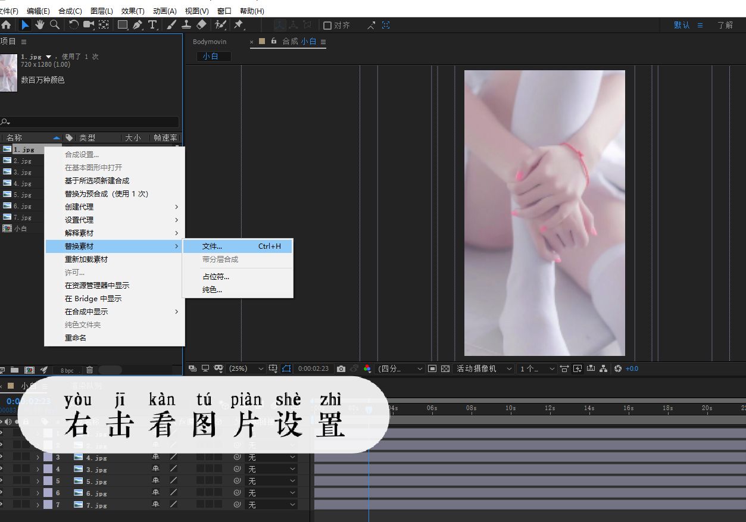Image resolution: width=746 pixels, height=522 pixels.
Task: Select the Pan Behind anchor point tool
Action: click(x=104, y=25)
